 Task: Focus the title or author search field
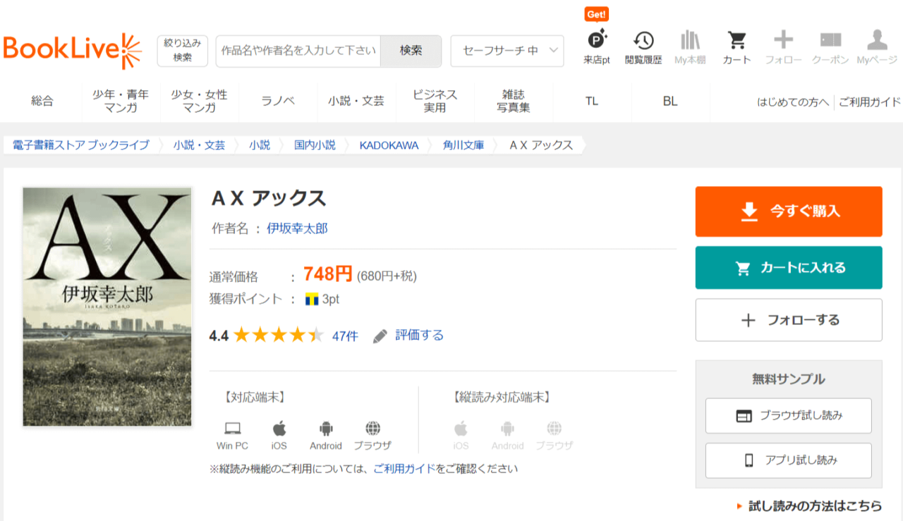point(298,51)
